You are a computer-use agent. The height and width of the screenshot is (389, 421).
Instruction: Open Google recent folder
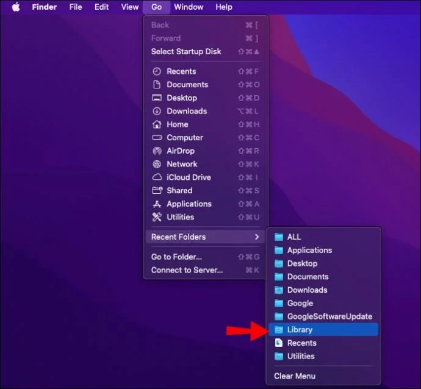click(x=323, y=303)
